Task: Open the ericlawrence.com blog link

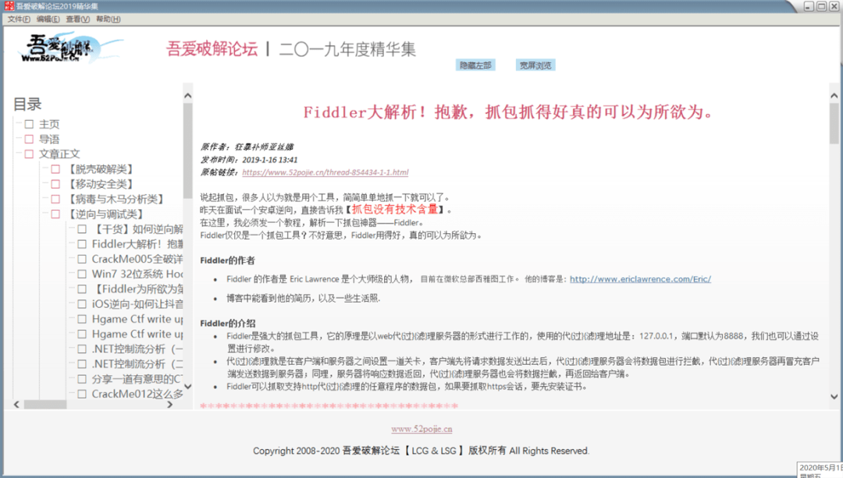Action: [640, 279]
